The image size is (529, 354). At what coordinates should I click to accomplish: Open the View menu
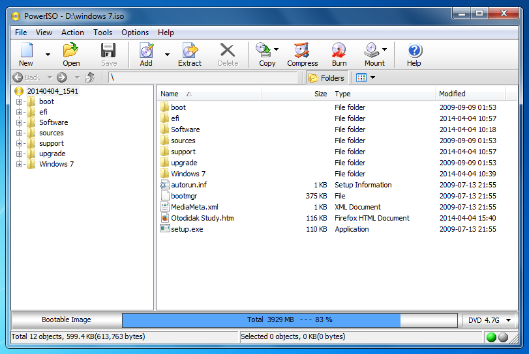click(x=44, y=33)
